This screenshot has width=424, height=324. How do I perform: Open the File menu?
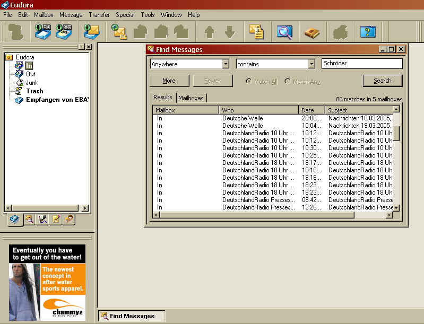[7, 15]
